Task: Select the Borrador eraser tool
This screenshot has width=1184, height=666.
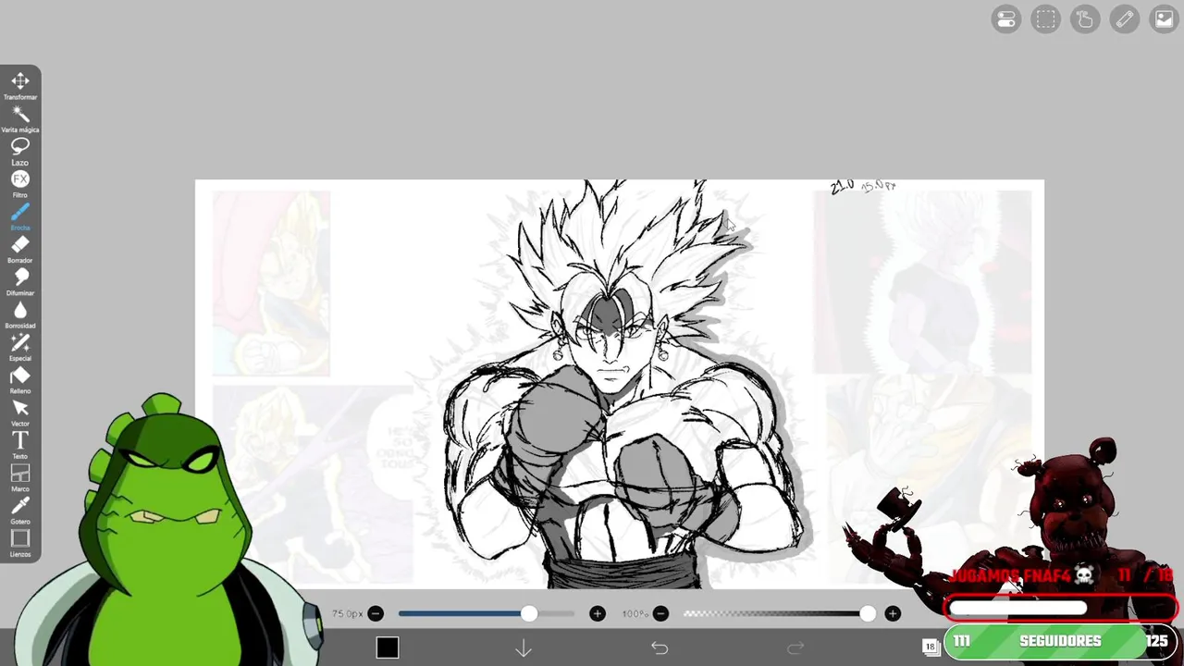Action: (x=20, y=249)
